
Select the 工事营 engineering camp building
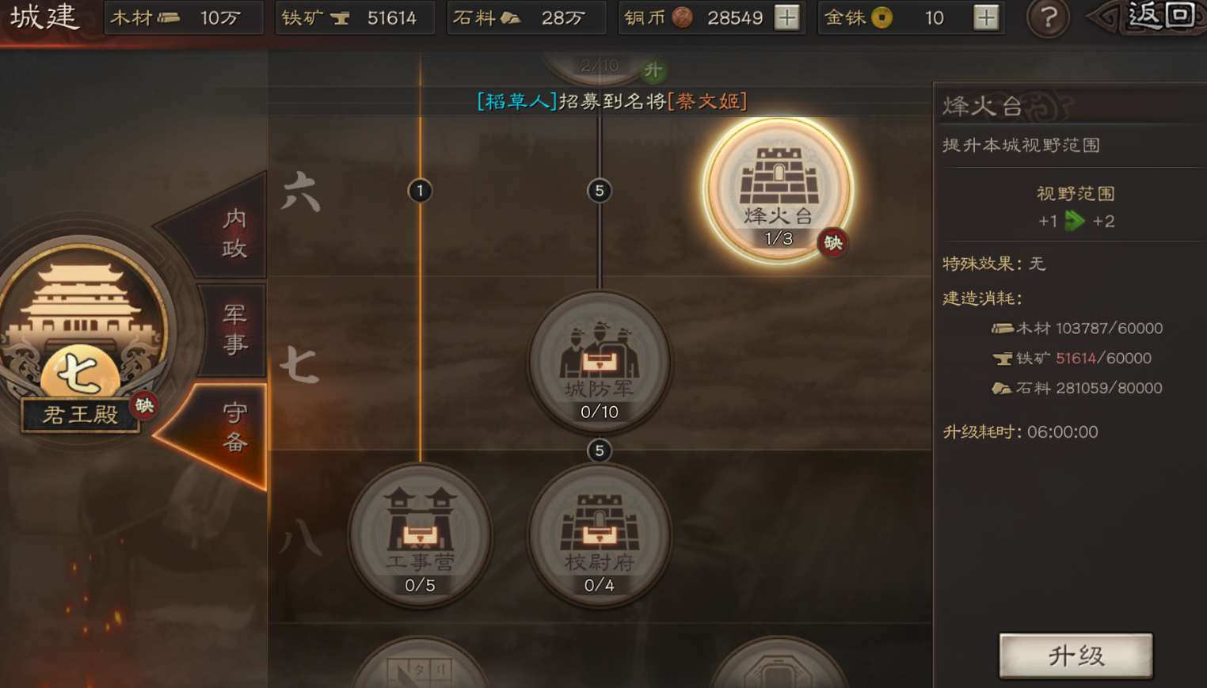tap(420, 536)
